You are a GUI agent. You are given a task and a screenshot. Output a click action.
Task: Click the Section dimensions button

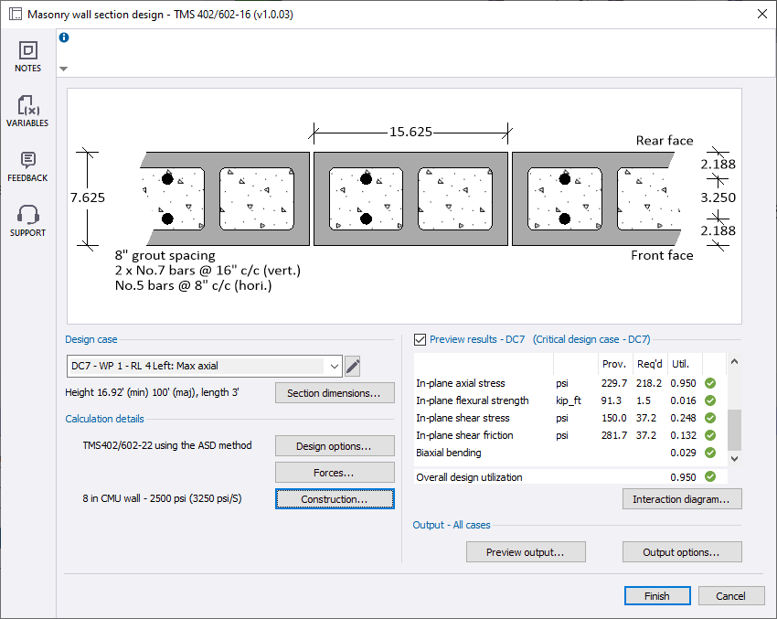tap(335, 393)
